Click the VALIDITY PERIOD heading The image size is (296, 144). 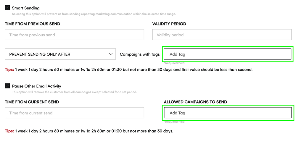pos(169,24)
